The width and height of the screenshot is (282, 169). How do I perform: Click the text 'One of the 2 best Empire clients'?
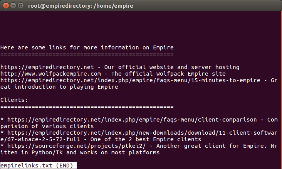pyautogui.click(x=146, y=139)
